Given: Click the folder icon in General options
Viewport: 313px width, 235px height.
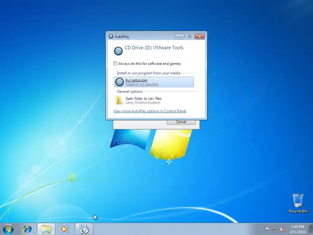Looking at the screenshot, I should 119,100.
